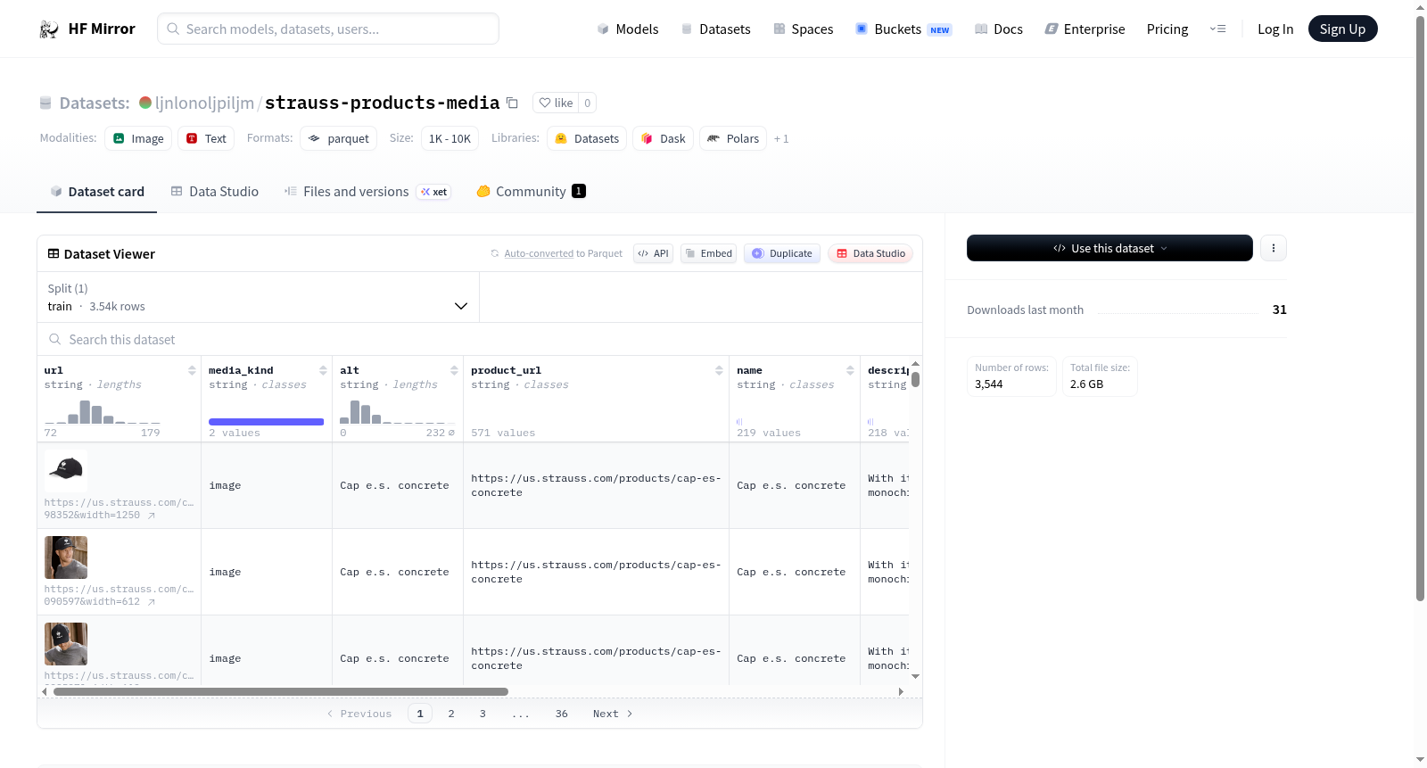Click the horizontal scrollbar of the table
The height and width of the screenshot is (768, 1427).
coord(281,691)
